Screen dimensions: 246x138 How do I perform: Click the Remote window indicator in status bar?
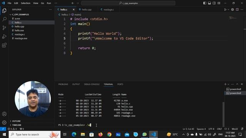[3, 129]
